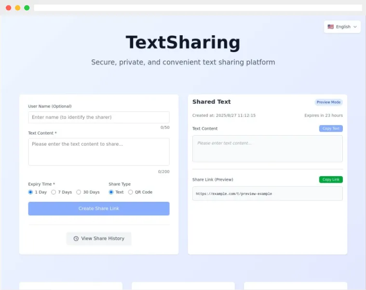
Task: Click the red window close button
Action: click(9, 8)
